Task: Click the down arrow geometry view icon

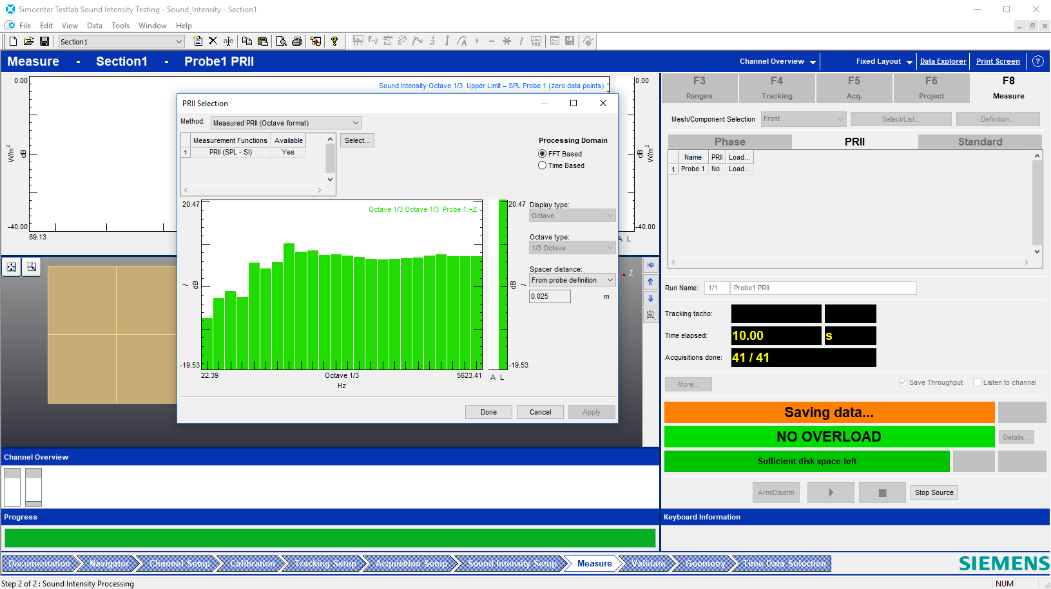Action: pyautogui.click(x=651, y=299)
